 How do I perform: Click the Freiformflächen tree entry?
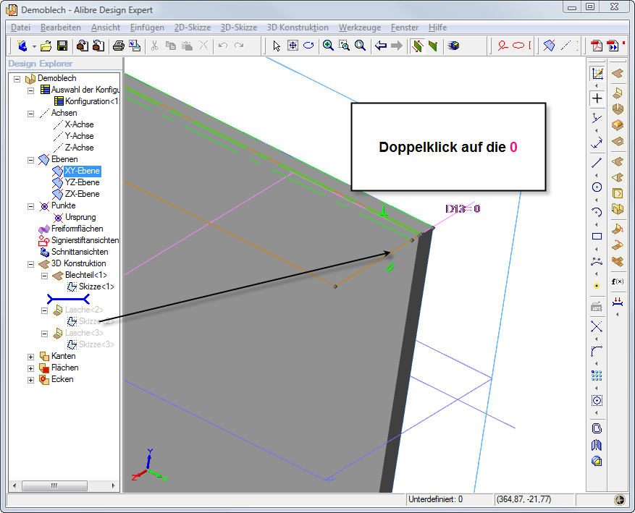77,229
